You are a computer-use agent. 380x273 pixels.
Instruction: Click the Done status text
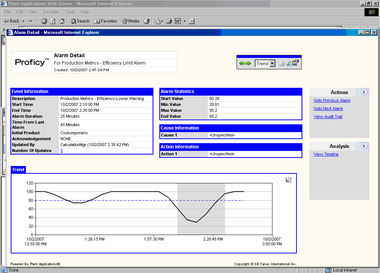(14, 270)
